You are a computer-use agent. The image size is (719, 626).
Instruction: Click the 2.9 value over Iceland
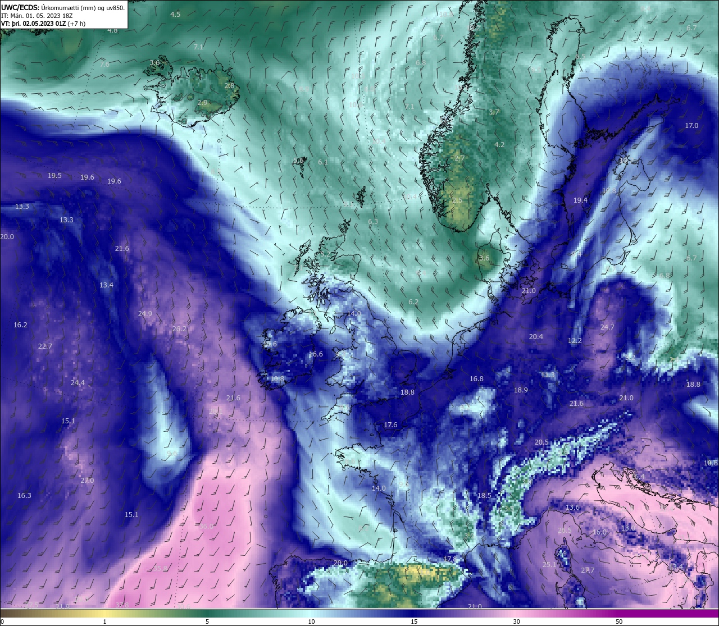coord(202,102)
